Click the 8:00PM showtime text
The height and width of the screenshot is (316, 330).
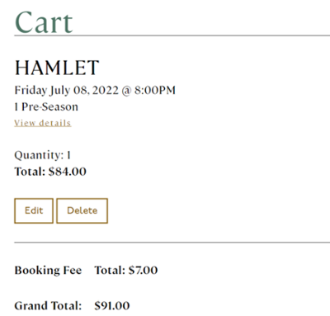coord(155,90)
